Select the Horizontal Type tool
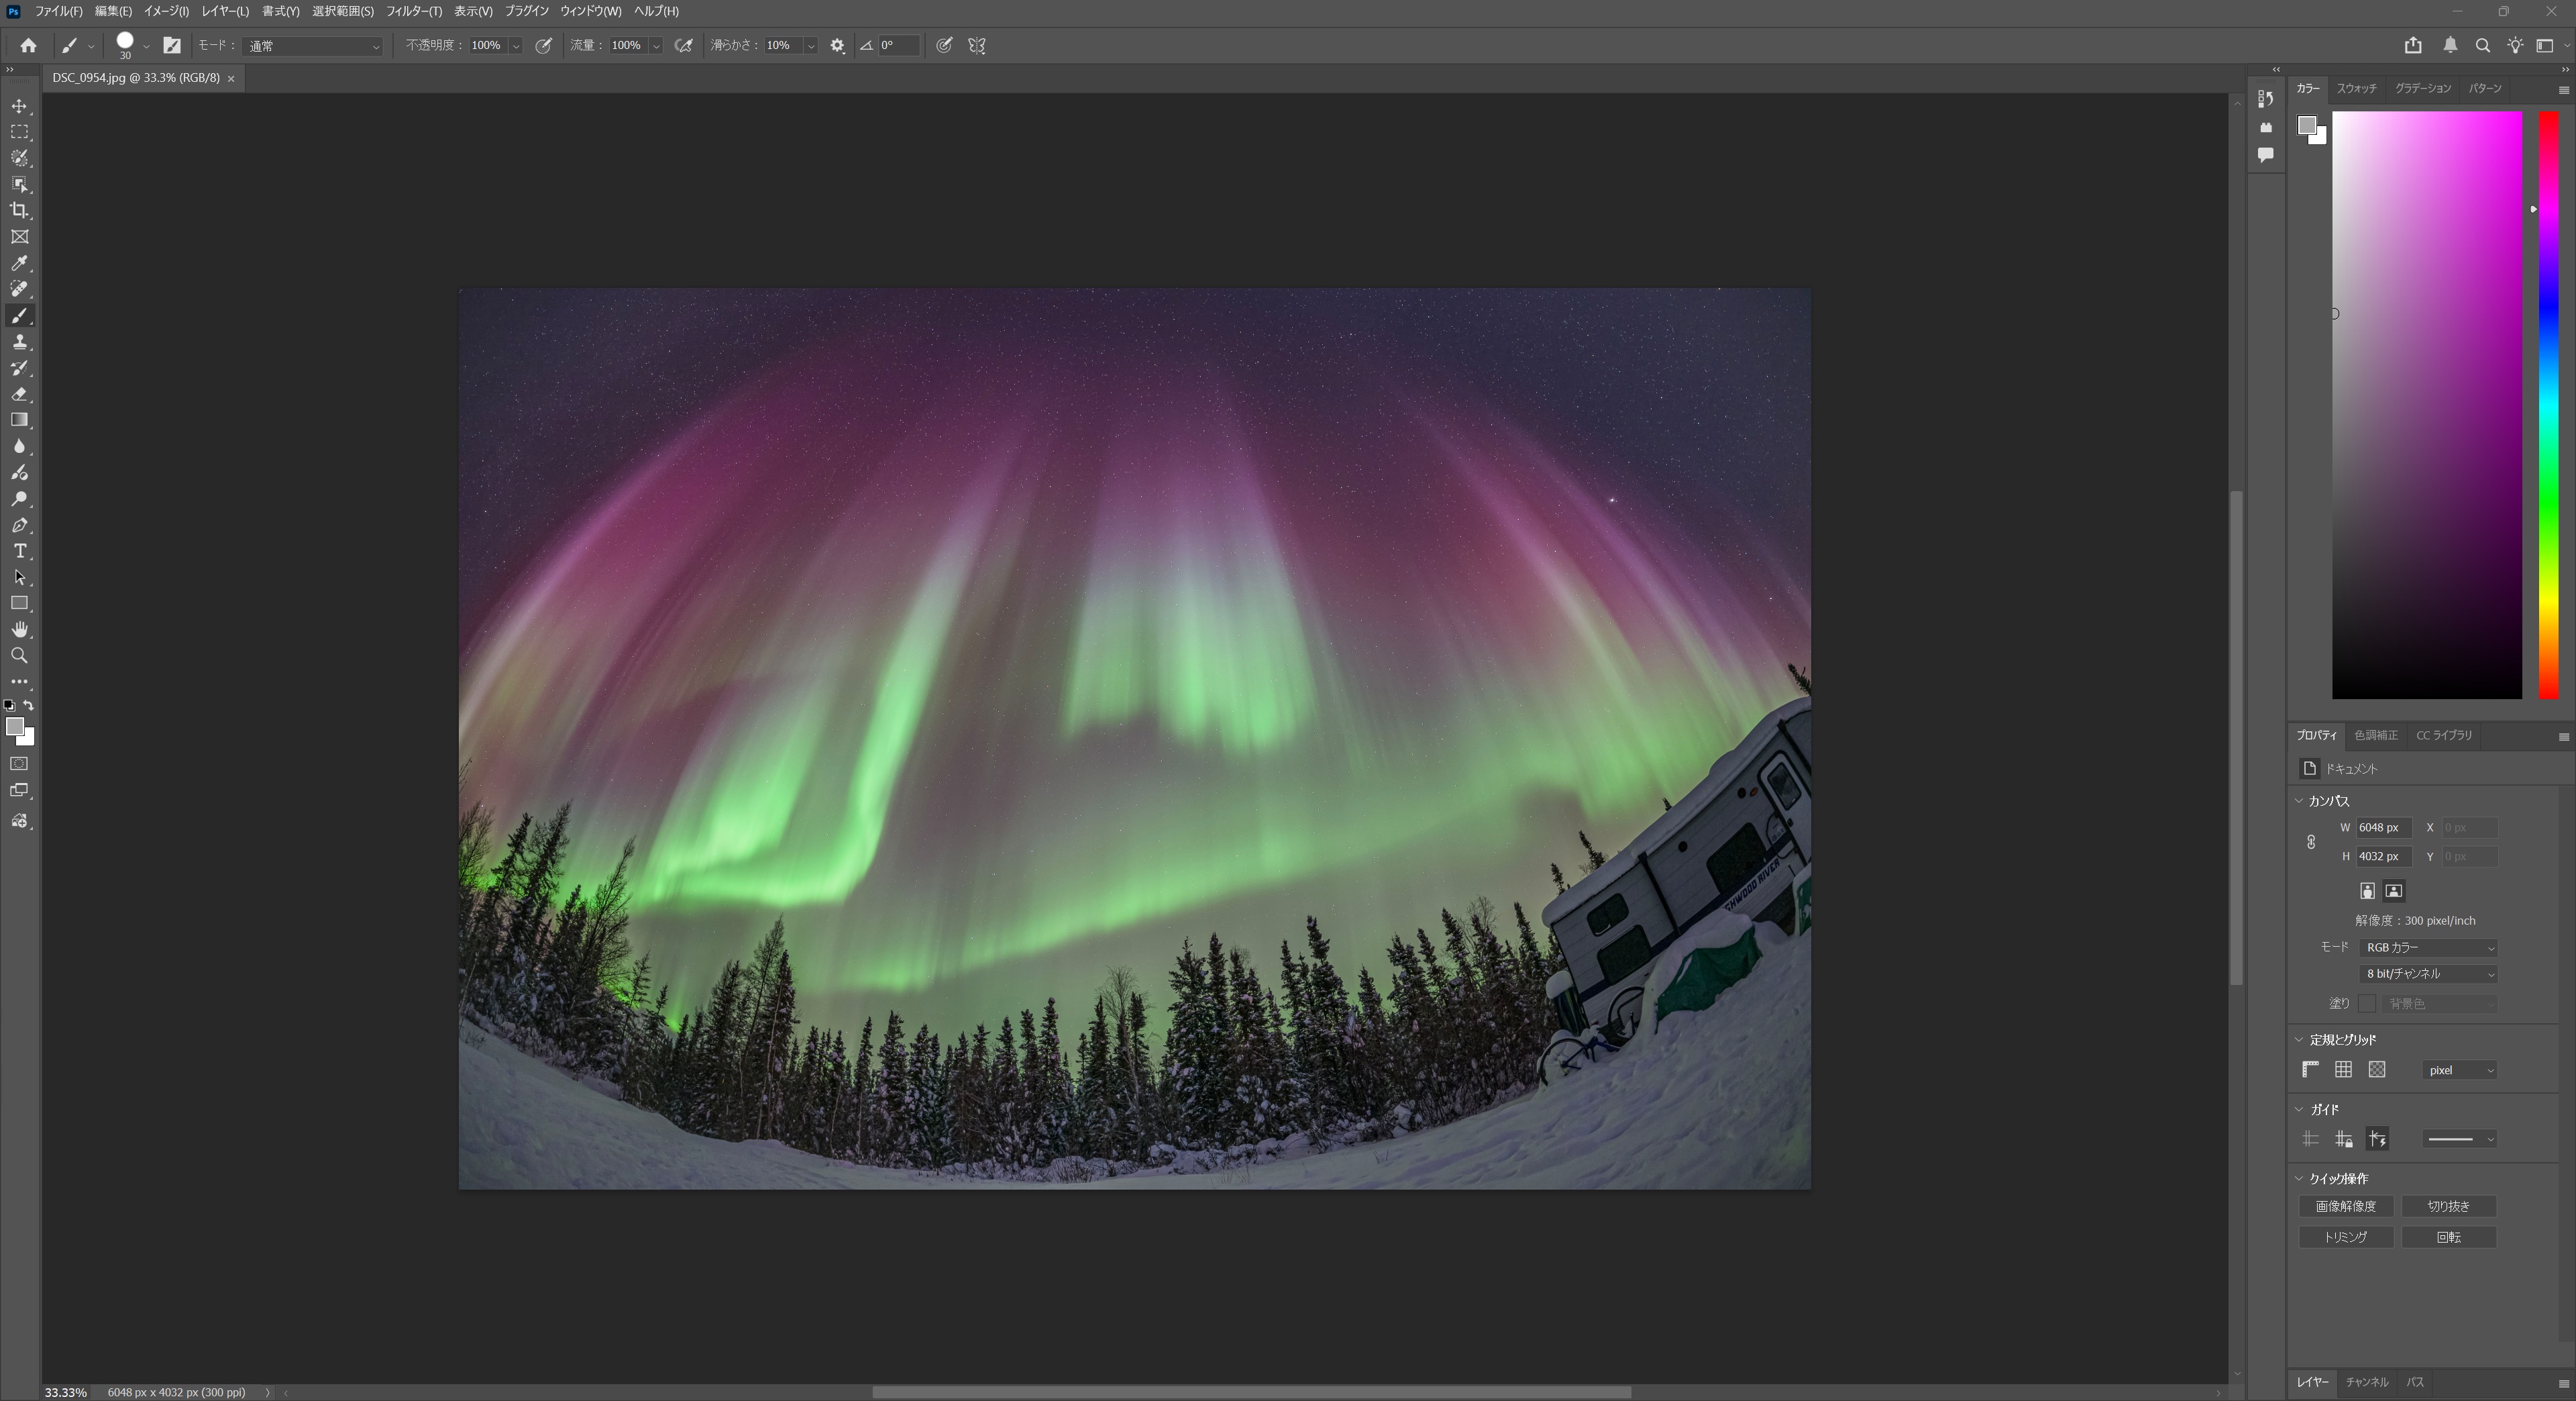2576x1401 pixels. click(19, 551)
